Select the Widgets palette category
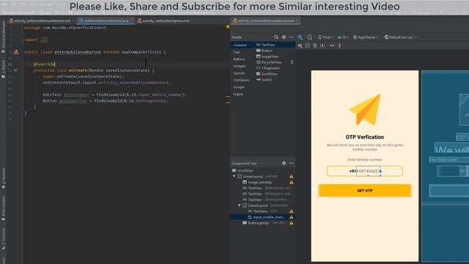The width and height of the screenshot is (469, 264). [x=240, y=66]
